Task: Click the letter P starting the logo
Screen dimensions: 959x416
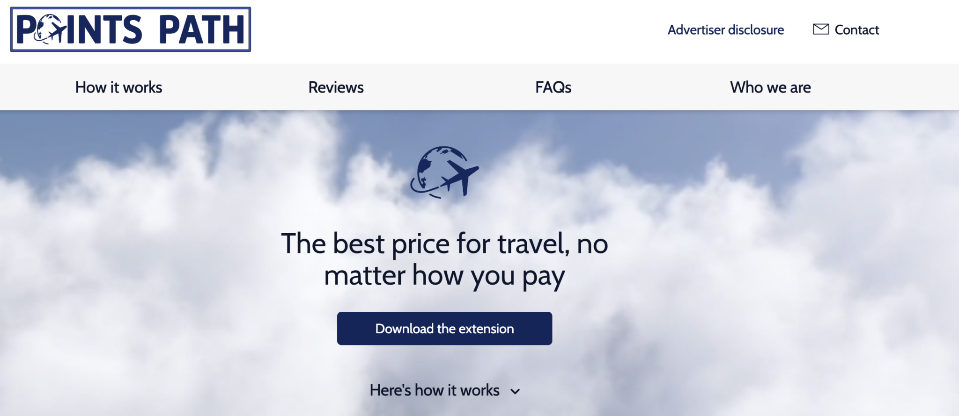Action: tap(26, 29)
